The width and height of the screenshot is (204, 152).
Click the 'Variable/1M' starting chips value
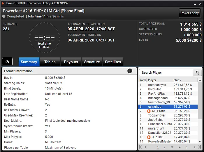pyautogui.click(x=54, y=83)
